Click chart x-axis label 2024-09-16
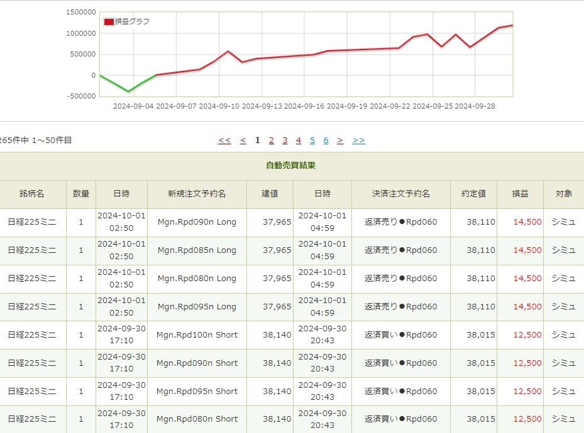 tap(304, 106)
